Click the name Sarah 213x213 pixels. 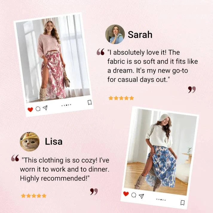click(140, 34)
